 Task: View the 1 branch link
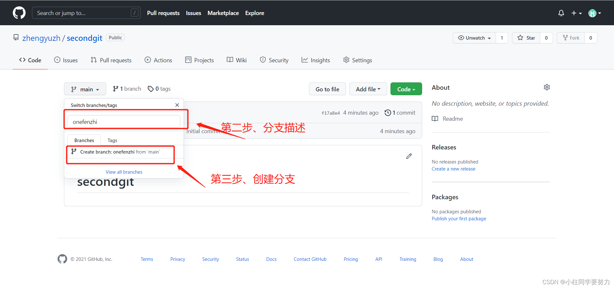(x=127, y=89)
